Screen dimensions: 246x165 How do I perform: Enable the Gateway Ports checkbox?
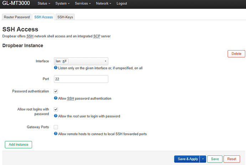(56, 127)
